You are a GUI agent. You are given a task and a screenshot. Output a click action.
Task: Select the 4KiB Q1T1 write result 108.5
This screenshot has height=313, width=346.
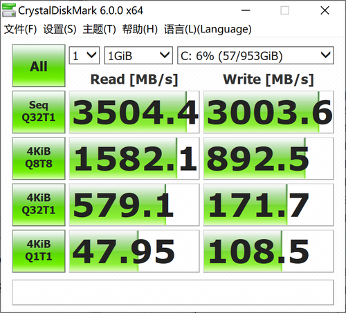[268, 251]
